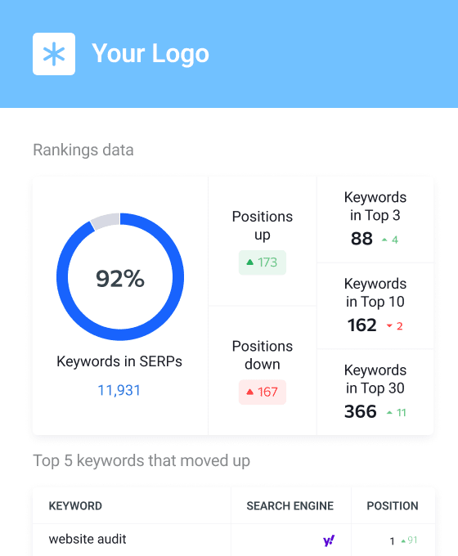Select the Positions down 167 badge
The width and height of the screenshot is (458, 556).
click(263, 392)
